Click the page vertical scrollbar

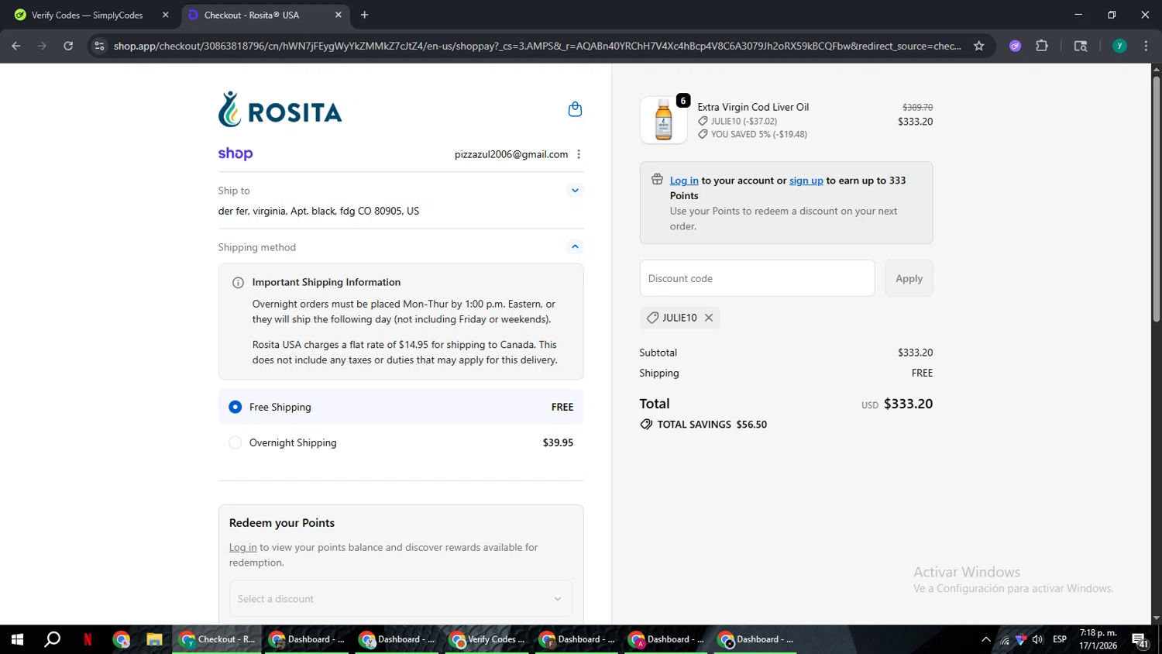pyautogui.click(x=1156, y=198)
